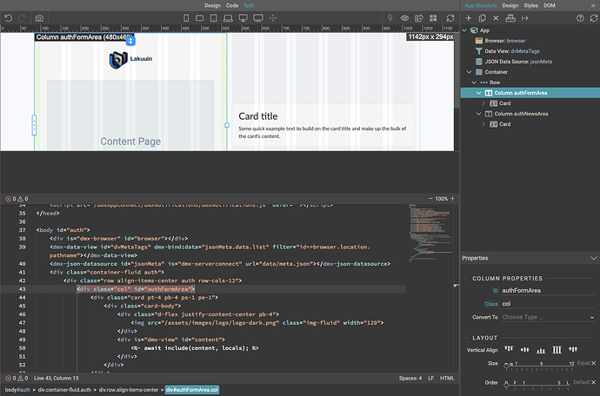Switch to Code view tab

pos(232,5)
